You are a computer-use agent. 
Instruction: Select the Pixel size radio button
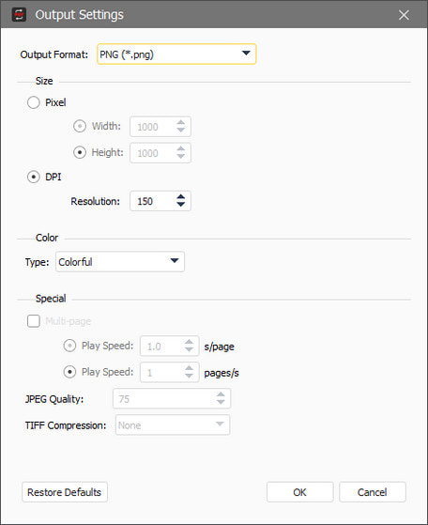pyautogui.click(x=34, y=102)
